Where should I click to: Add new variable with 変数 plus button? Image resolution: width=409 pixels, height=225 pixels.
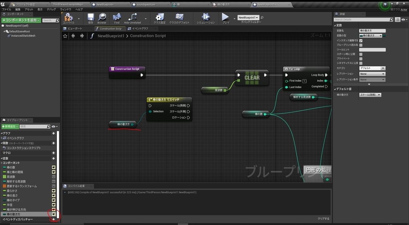(54, 159)
